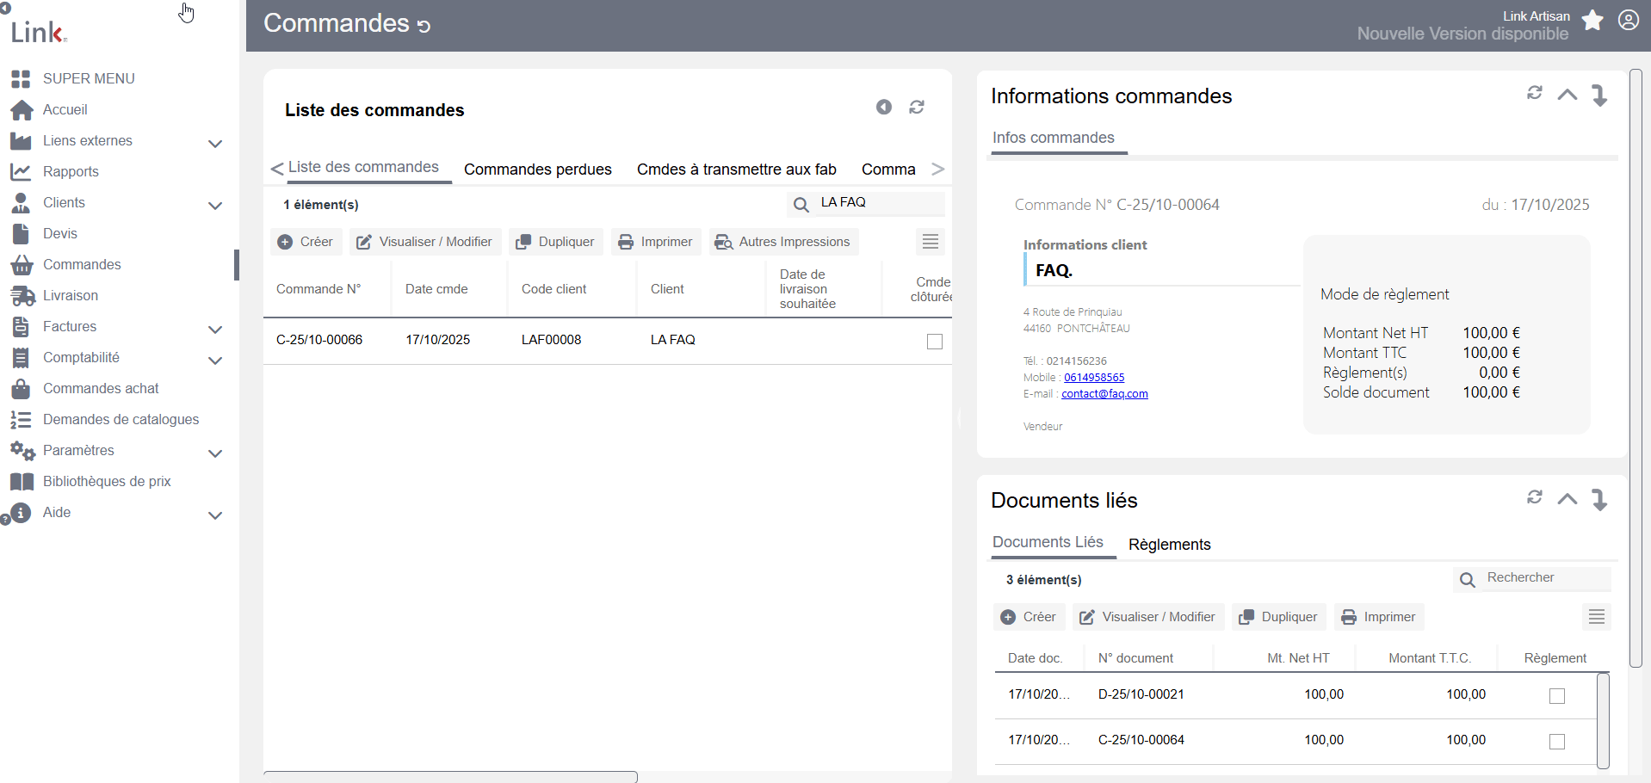Screen dimensions: 1651x783
Task: Click the favorites star icon in header
Action: pos(1592,20)
